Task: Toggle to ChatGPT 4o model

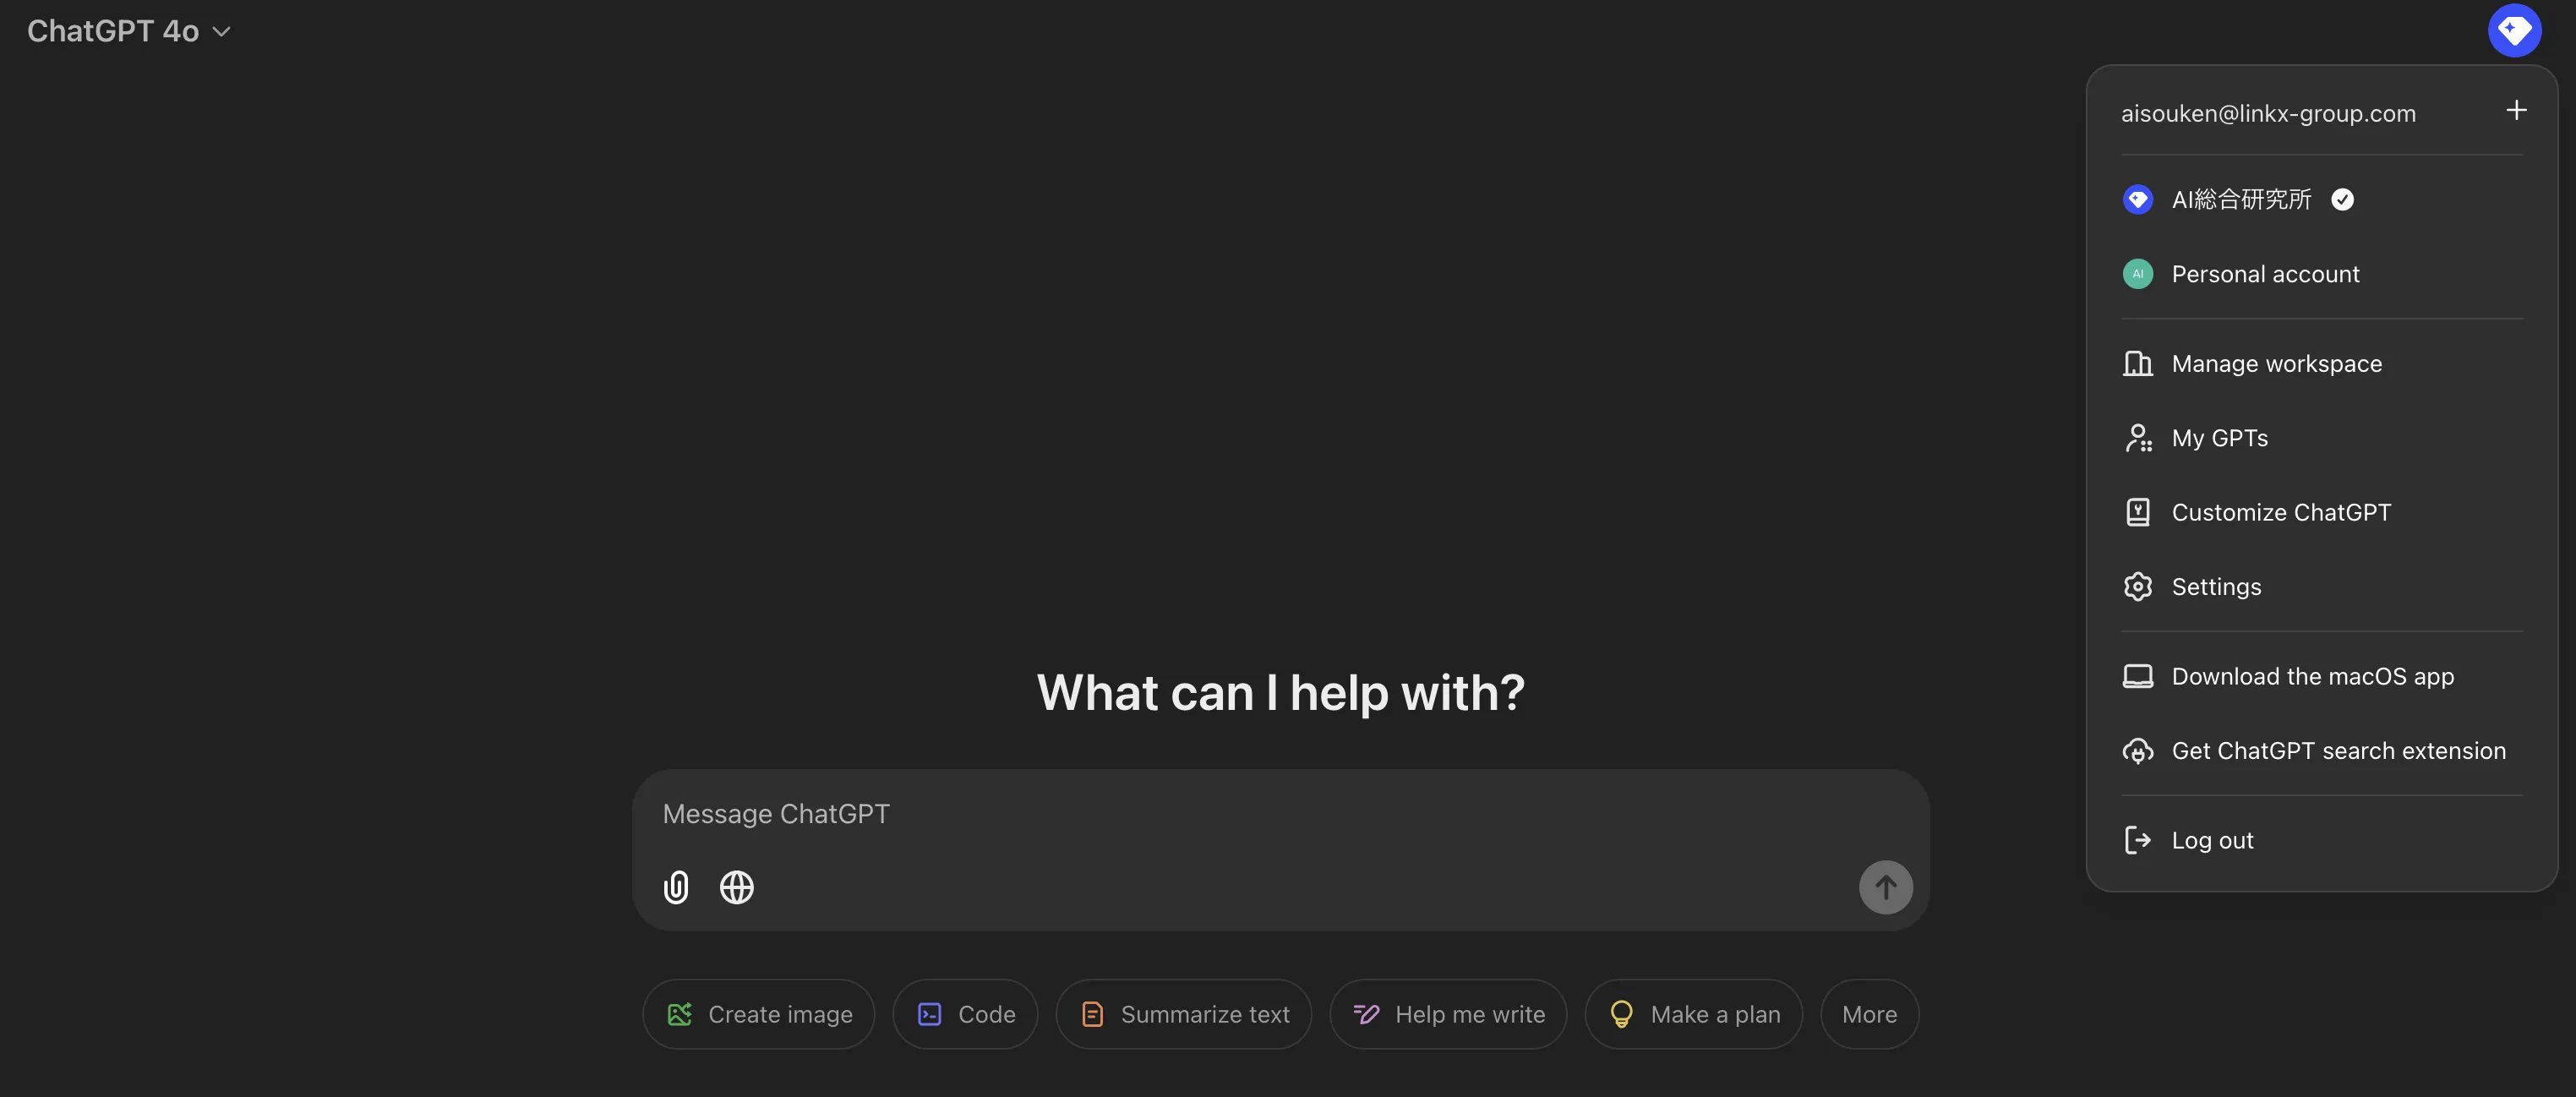Action: click(x=123, y=28)
